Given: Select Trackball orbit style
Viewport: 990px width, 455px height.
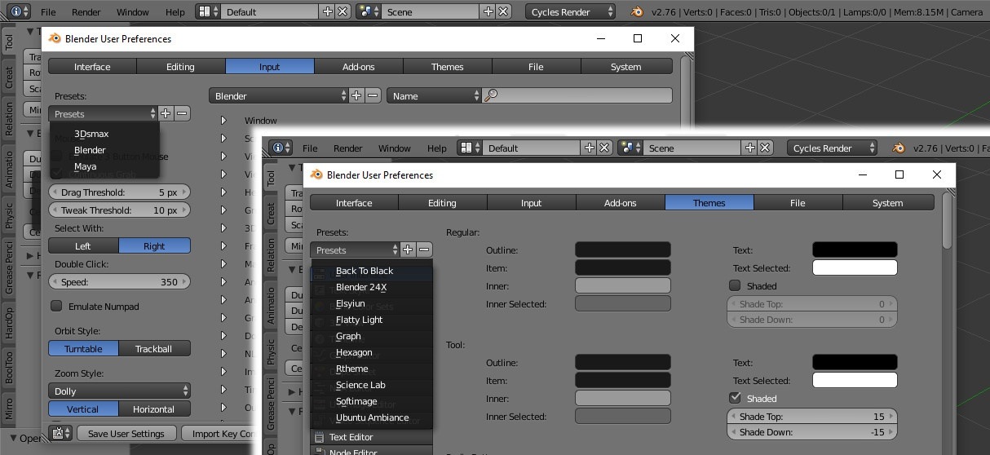Looking at the screenshot, I should [154, 349].
